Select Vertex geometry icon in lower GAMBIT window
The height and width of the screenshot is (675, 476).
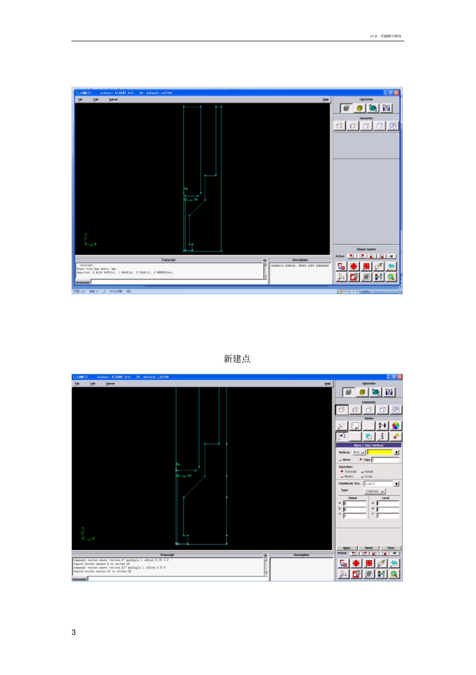coord(341,410)
